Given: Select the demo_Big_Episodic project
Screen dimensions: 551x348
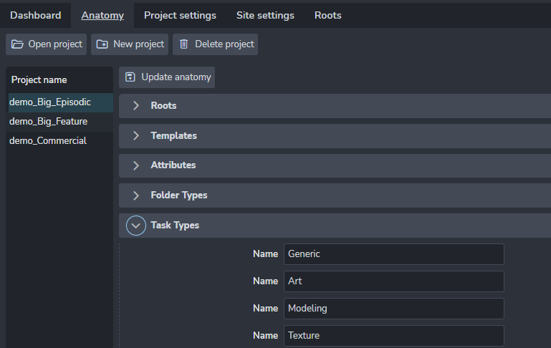Looking at the screenshot, I should (60, 102).
